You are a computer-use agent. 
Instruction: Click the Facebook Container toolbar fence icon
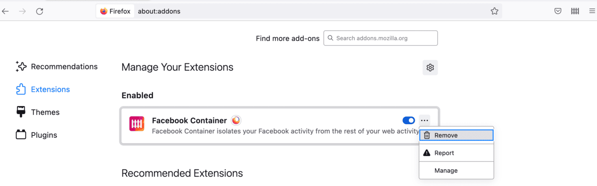click(575, 11)
